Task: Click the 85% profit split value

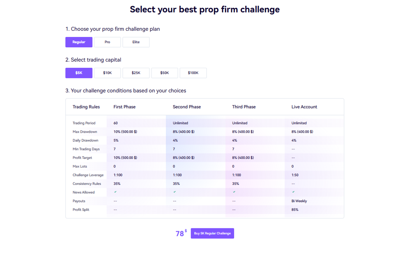Action: point(295,209)
